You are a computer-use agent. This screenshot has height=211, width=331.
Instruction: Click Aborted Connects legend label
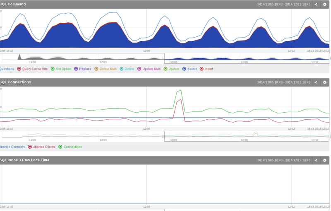click(12, 147)
